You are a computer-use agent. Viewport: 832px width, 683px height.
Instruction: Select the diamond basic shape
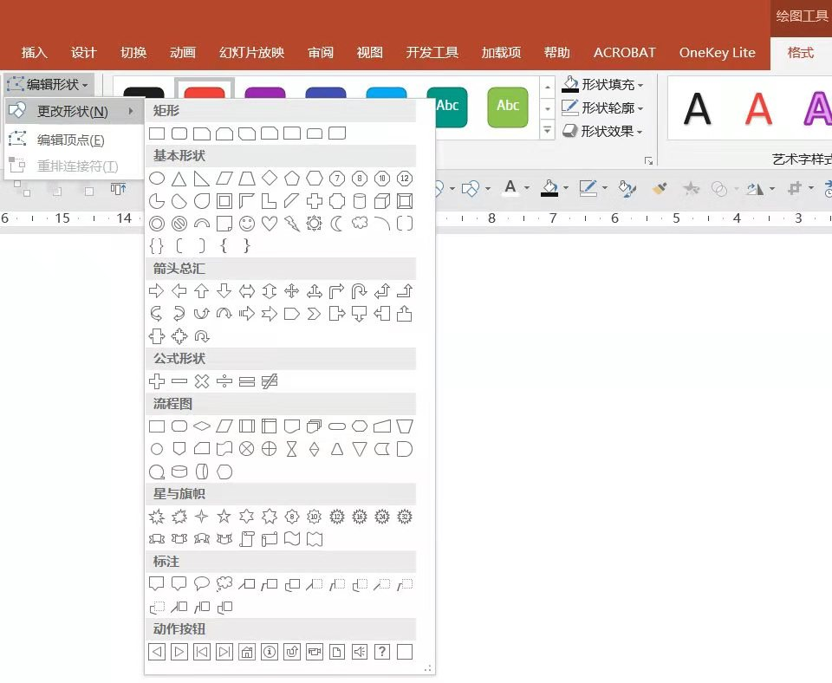(x=270, y=179)
